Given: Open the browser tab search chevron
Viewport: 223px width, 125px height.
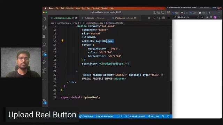Looking at the screenshot, I should point(219,13).
